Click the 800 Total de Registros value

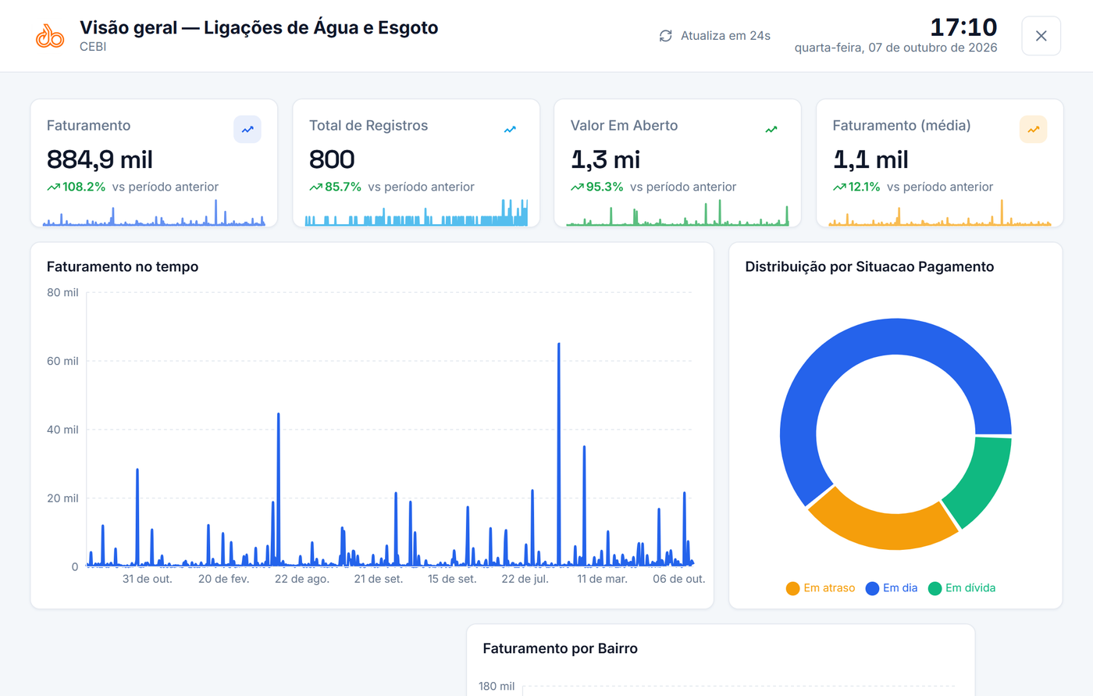click(332, 160)
